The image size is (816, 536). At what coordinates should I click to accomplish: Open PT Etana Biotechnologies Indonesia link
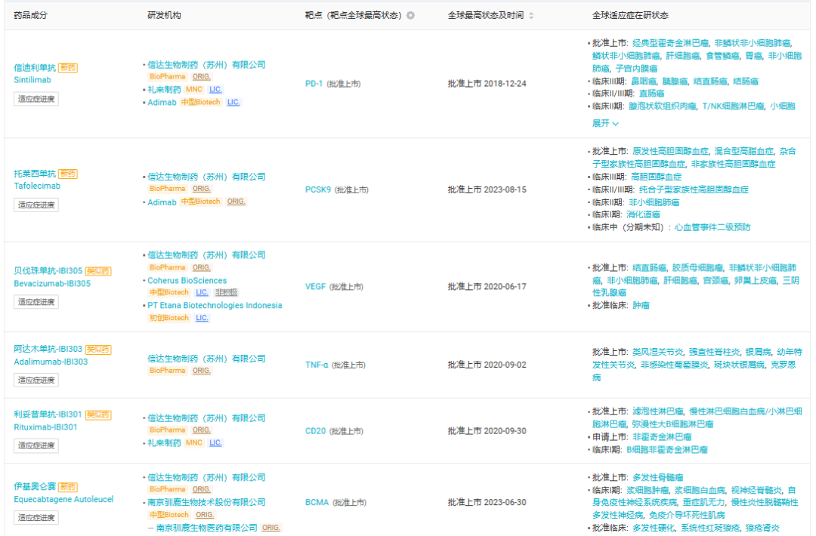(x=215, y=305)
